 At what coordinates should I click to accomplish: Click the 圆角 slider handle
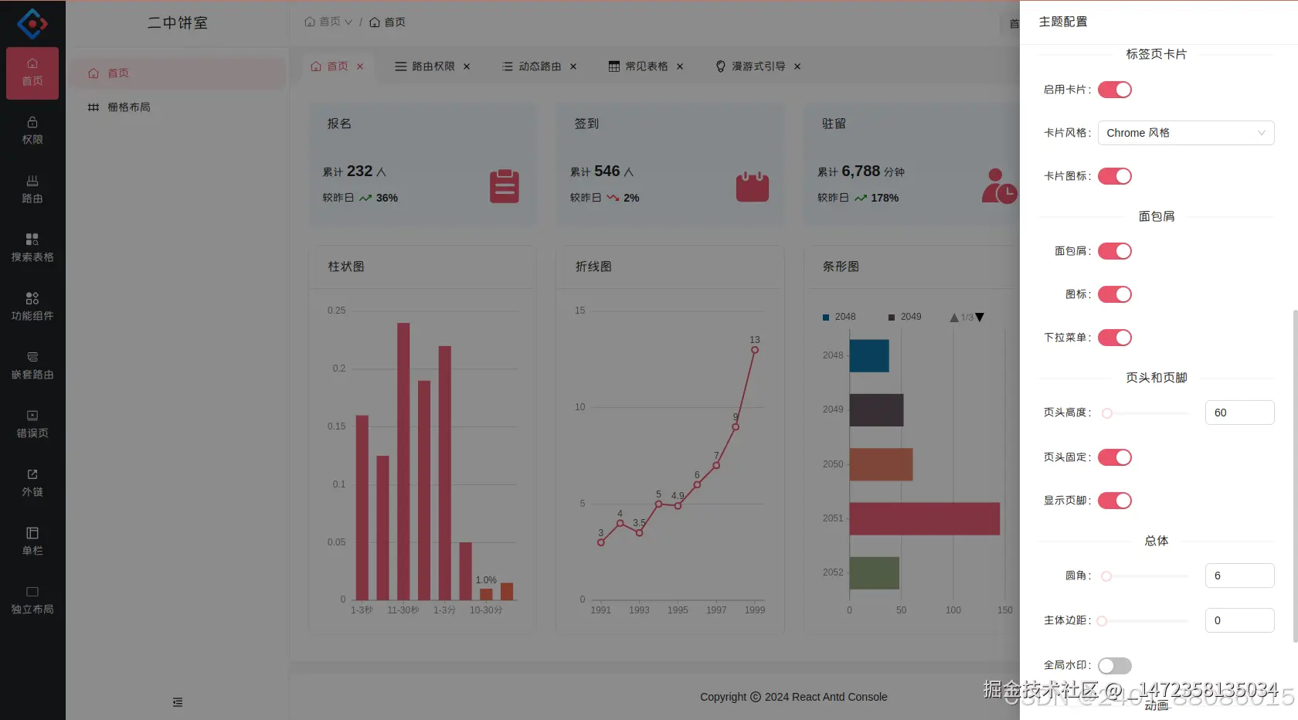pyautogui.click(x=1106, y=576)
